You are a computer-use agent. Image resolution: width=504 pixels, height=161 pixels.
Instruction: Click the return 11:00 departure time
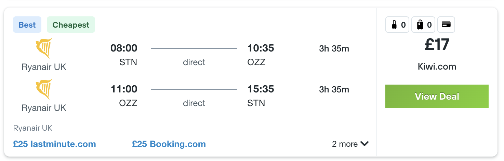124,89
